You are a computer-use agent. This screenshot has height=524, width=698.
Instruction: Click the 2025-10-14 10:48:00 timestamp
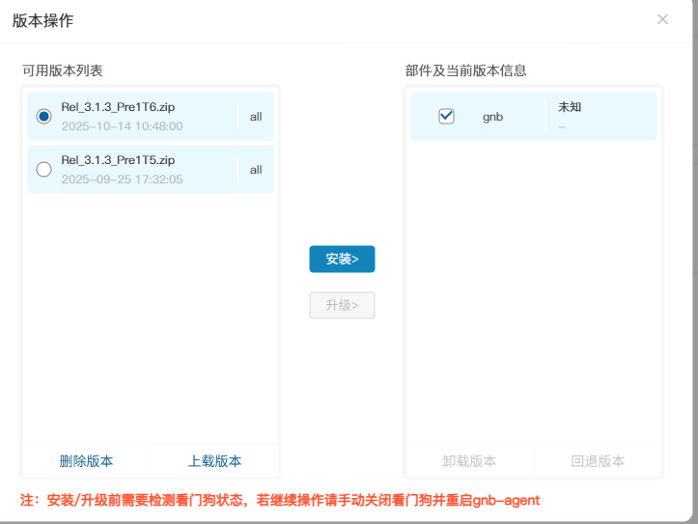coord(122,126)
